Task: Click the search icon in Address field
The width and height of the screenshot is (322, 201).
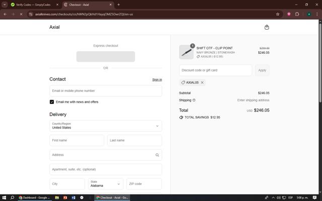Action: tap(157, 155)
